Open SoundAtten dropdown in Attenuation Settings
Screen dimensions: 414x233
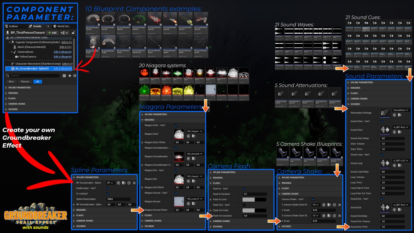pos(401,110)
